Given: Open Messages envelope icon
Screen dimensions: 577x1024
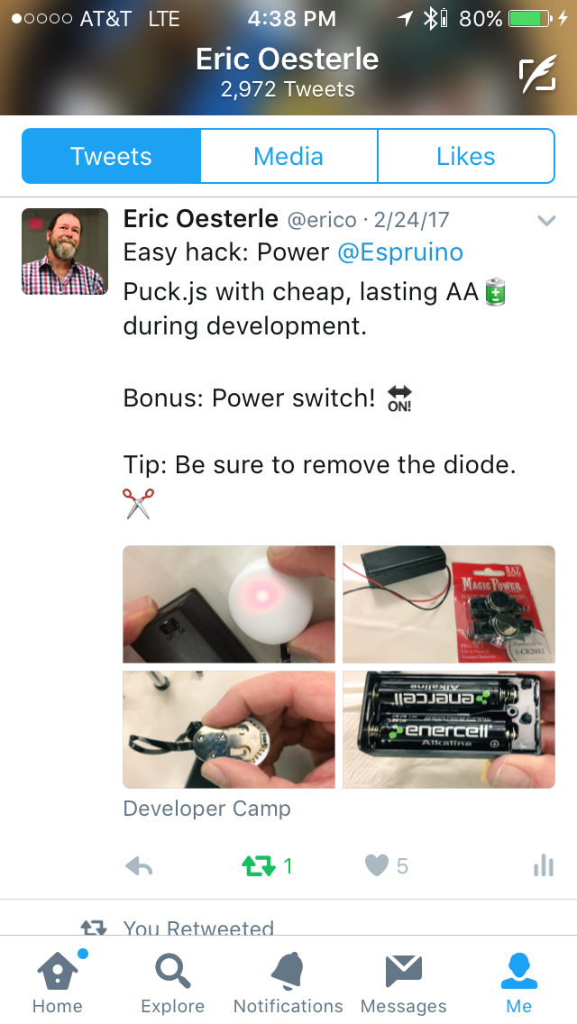Looking at the screenshot, I should 403,983.
